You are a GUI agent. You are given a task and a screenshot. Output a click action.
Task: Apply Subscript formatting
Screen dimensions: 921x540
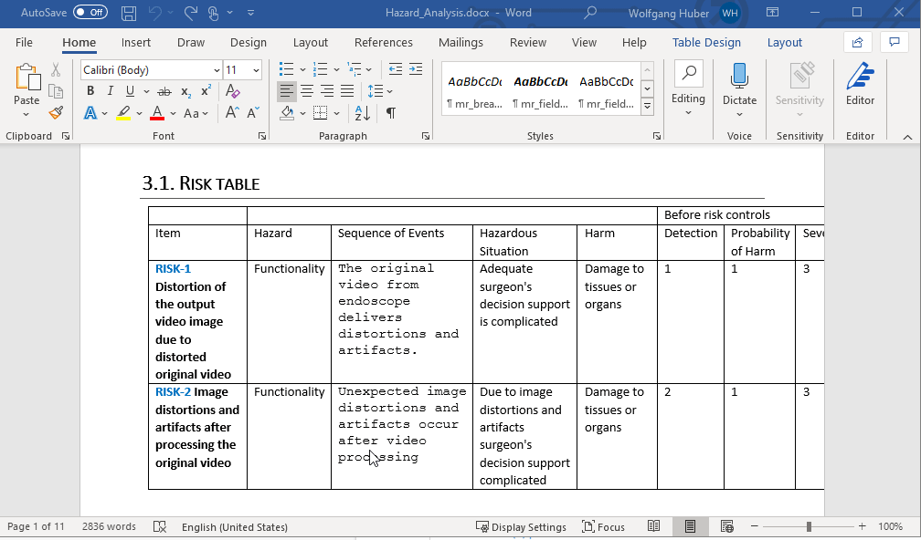pos(185,91)
